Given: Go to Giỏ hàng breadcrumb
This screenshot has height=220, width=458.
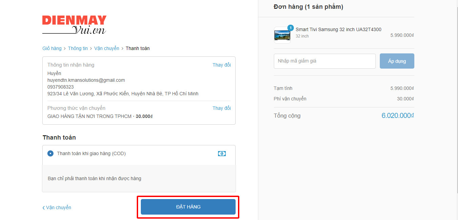Looking at the screenshot, I should (x=52, y=48).
